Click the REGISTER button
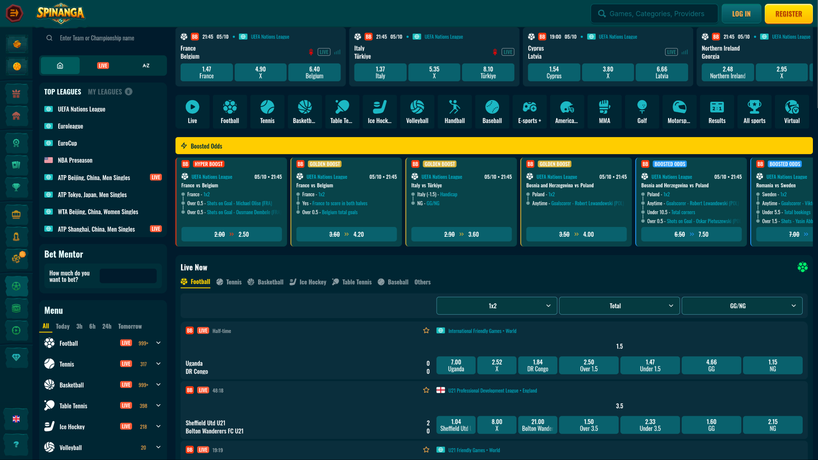The width and height of the screenshot is (818, 460). [x=789, y=14]
